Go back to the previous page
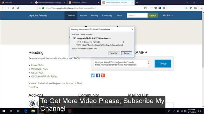Viewport: 204px width, 114px height. click(x=3, y=8)
